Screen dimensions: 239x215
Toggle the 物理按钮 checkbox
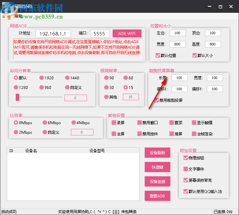[185, 158]
